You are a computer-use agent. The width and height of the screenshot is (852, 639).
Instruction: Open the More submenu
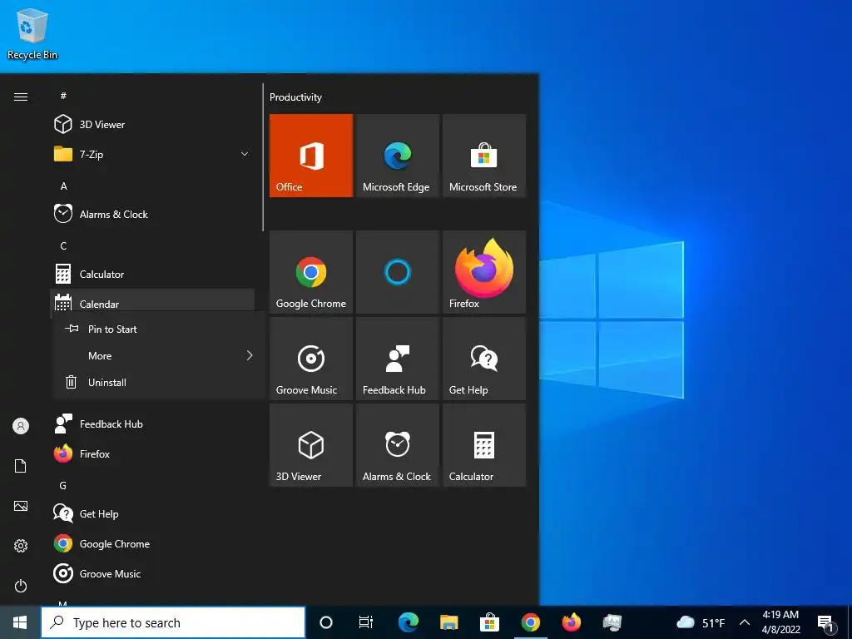(161, 355)
